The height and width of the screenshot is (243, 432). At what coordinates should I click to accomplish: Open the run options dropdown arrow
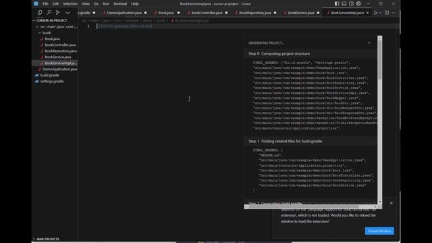tap(380, 13)
